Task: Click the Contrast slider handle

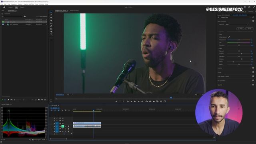Action: click(242, 54)
